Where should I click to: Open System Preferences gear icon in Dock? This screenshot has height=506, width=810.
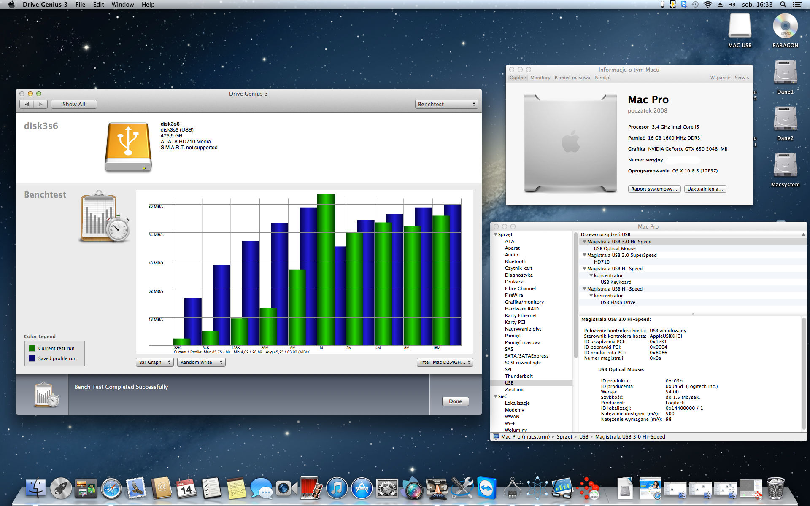click(387, 488)
